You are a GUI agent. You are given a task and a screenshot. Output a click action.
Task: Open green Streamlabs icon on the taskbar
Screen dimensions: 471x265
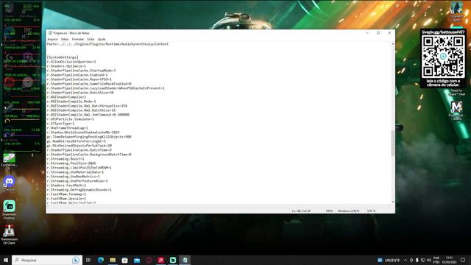pos(173,260)
